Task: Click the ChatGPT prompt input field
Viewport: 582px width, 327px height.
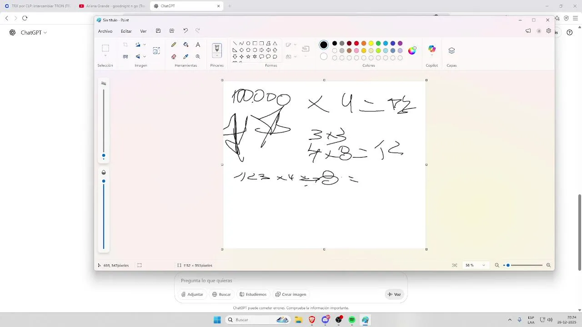Action: click(x=291, y=281)
